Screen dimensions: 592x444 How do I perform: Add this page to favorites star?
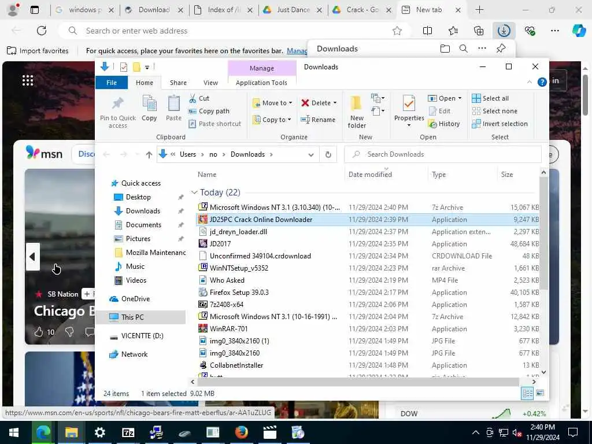tap(397, 31)
